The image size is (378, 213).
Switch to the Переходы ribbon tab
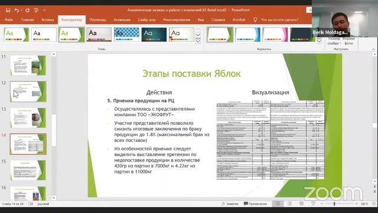coord(97,20)
